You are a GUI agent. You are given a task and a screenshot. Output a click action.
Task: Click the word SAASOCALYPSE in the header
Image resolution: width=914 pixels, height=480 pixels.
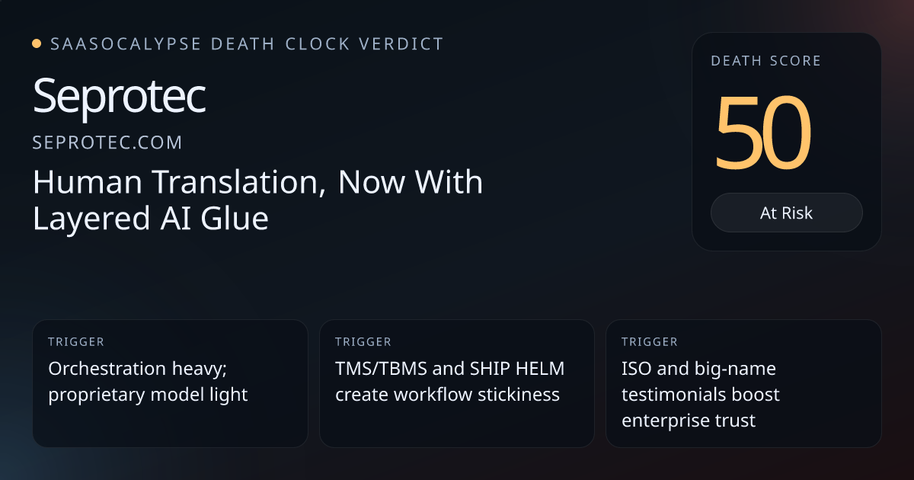click(126, 44)
